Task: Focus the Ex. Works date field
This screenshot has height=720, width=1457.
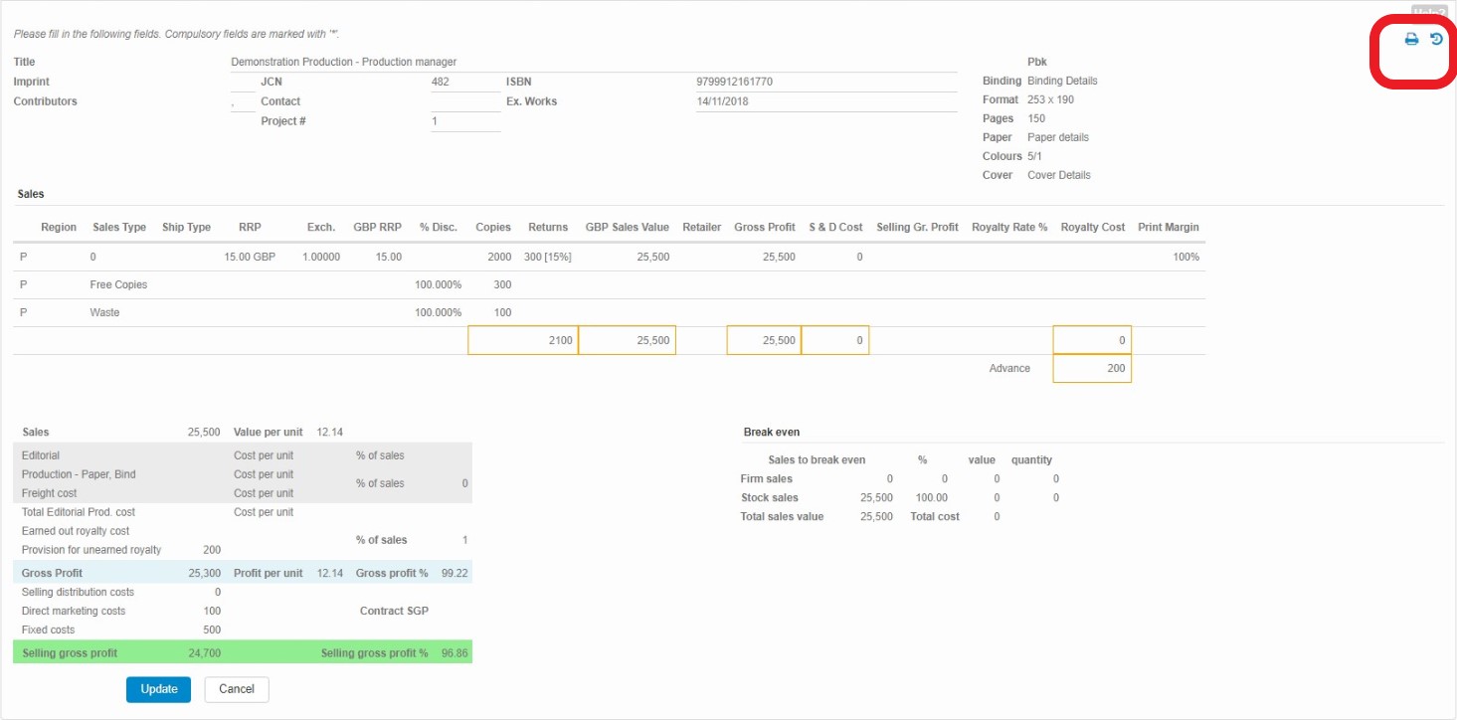Action: 833,101
